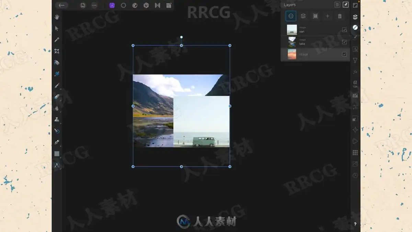Screen dimensions: 412x232
Task: Open the Layers studio icon
Action: click(355, 17)
